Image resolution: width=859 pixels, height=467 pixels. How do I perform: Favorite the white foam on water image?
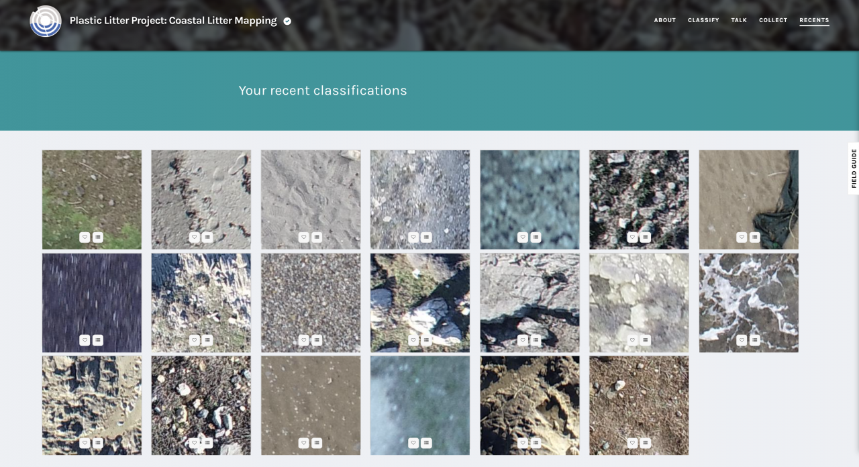[x=742, y=340]
